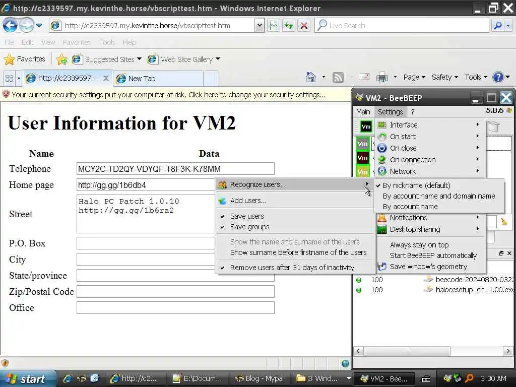
Task: Switch to the New Tab tab
Action: [158, 78]
